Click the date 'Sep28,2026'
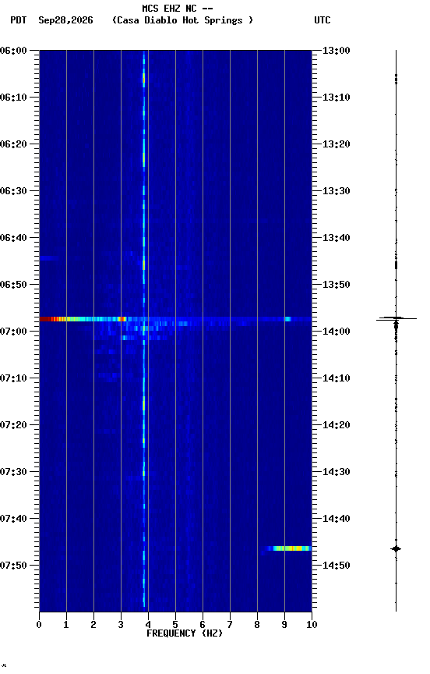 pos(65,20)
